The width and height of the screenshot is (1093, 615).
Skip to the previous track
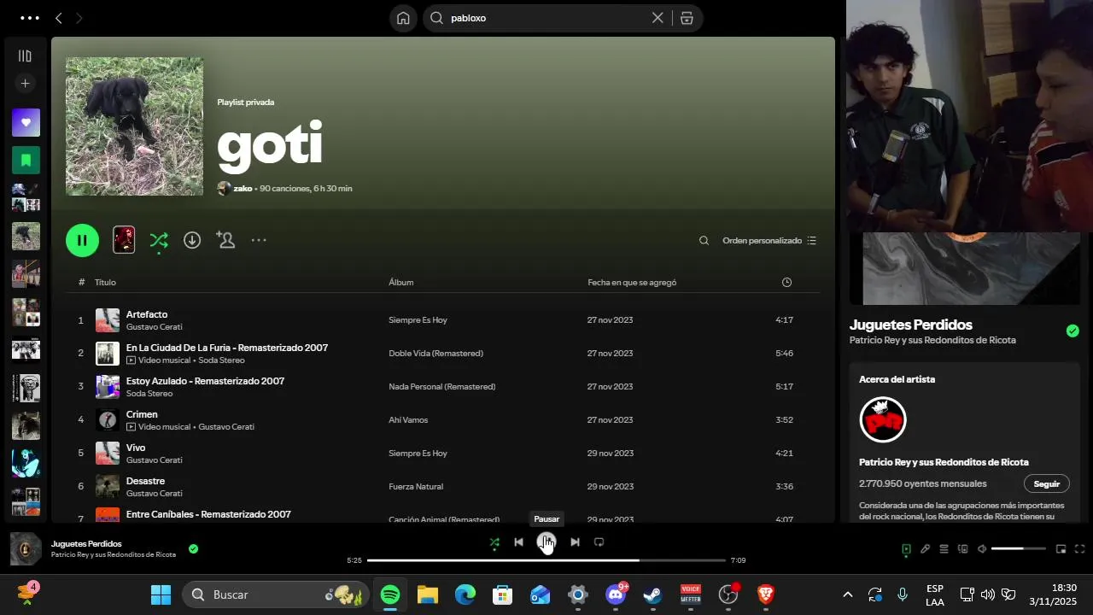pos(518,542)
